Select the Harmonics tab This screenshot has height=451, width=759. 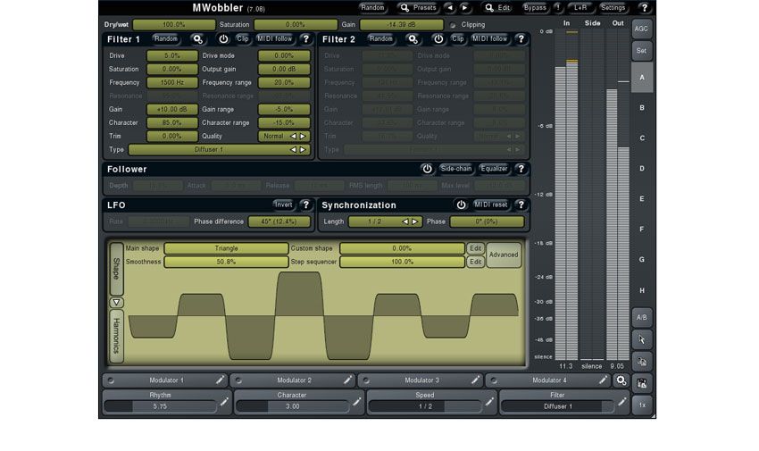116,336
